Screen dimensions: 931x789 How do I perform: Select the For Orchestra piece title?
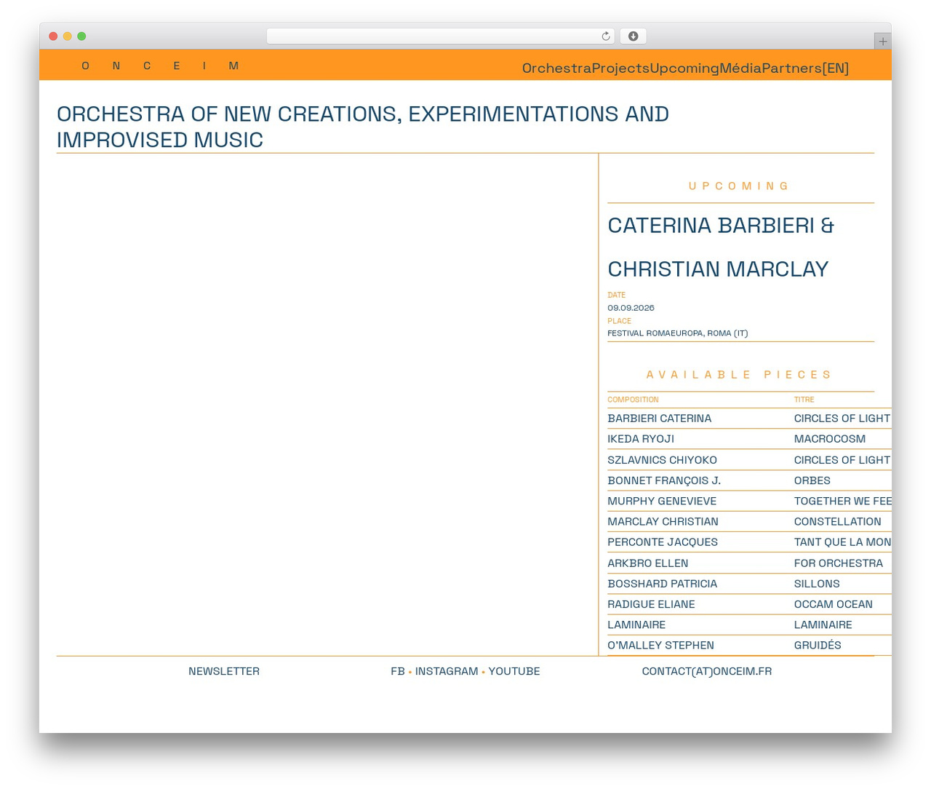pos(838,563)
